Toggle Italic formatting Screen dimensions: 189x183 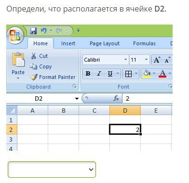[99, 74]
